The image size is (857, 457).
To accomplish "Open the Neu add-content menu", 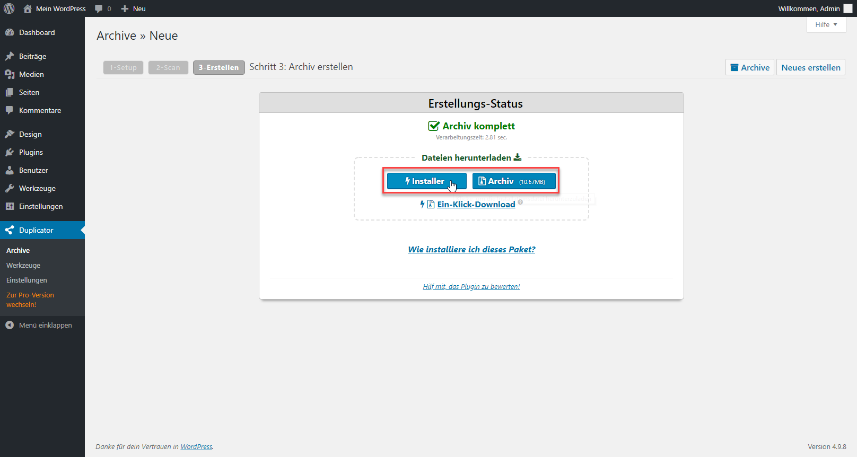I will tap(133, 8).
